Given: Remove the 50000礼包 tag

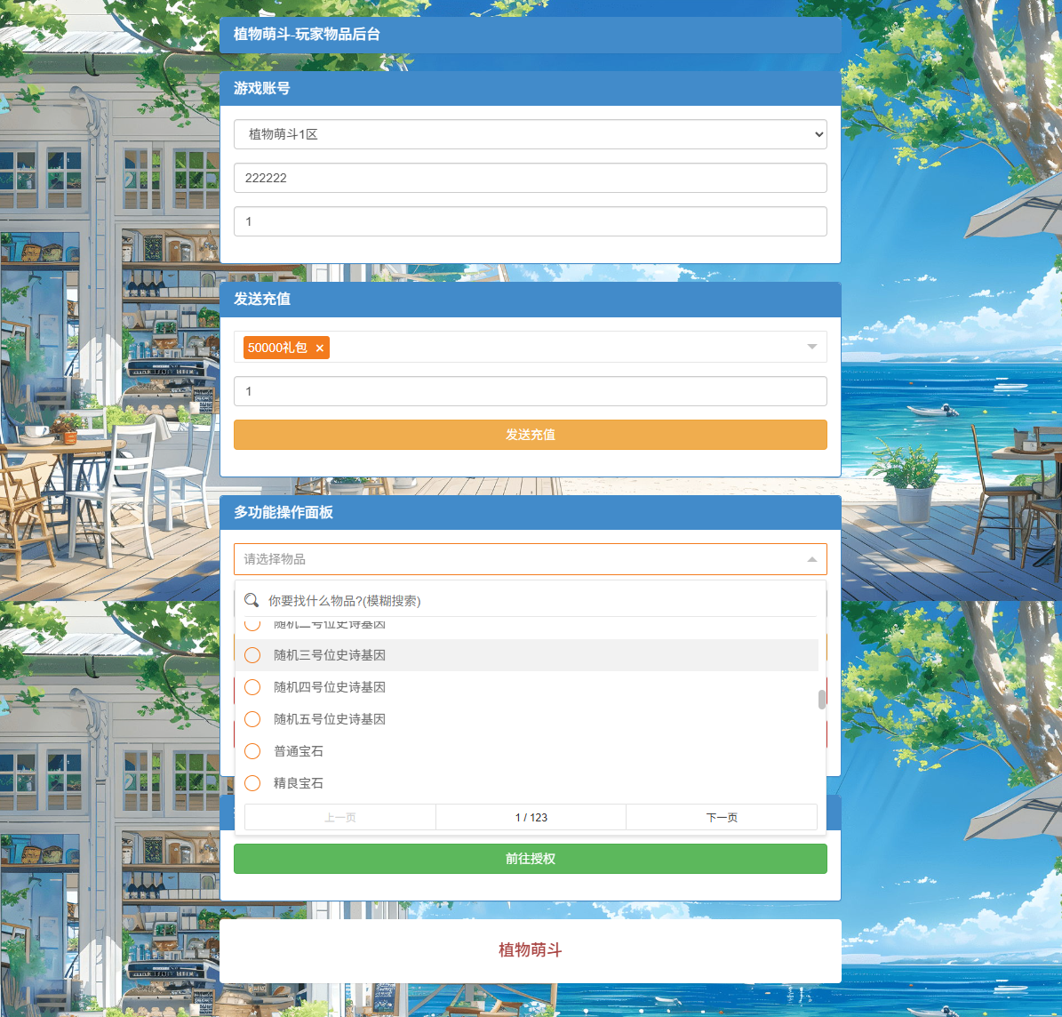Looking at the screenshot, I should pos(320,348).
